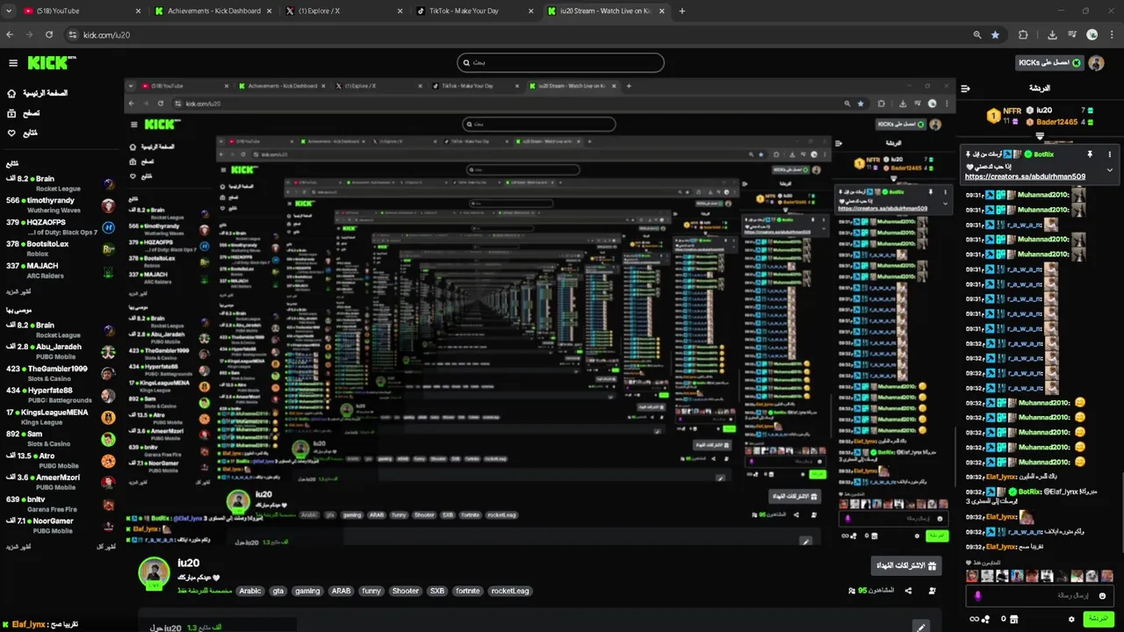The width and height of the screenshot is (1124, 632).
Task: Open the home page sidebar icon
Action: 11,93
